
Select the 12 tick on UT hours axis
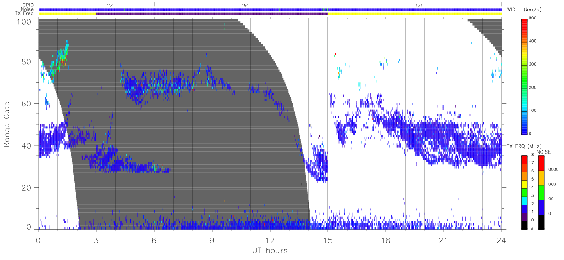[270, 240]
